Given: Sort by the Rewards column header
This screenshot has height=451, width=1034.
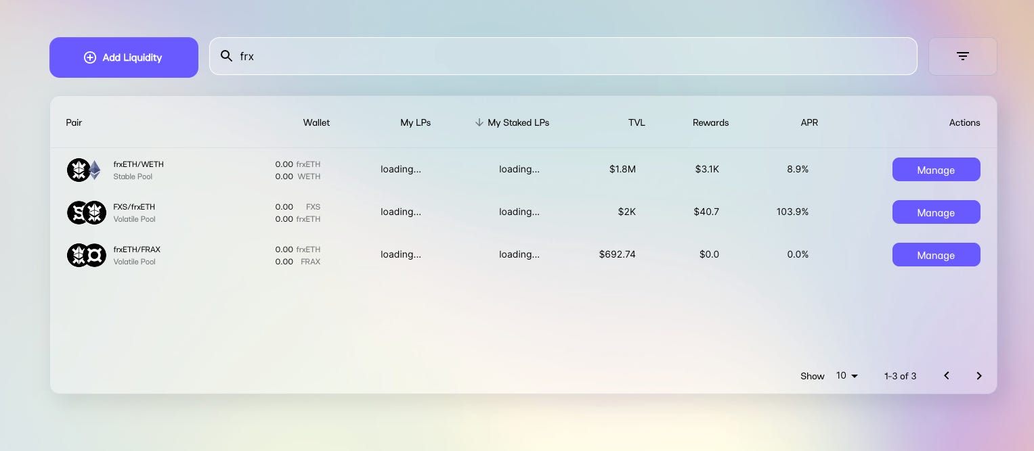Looking at the screenshot, I should pyautogui.click(x=710, y=122).
